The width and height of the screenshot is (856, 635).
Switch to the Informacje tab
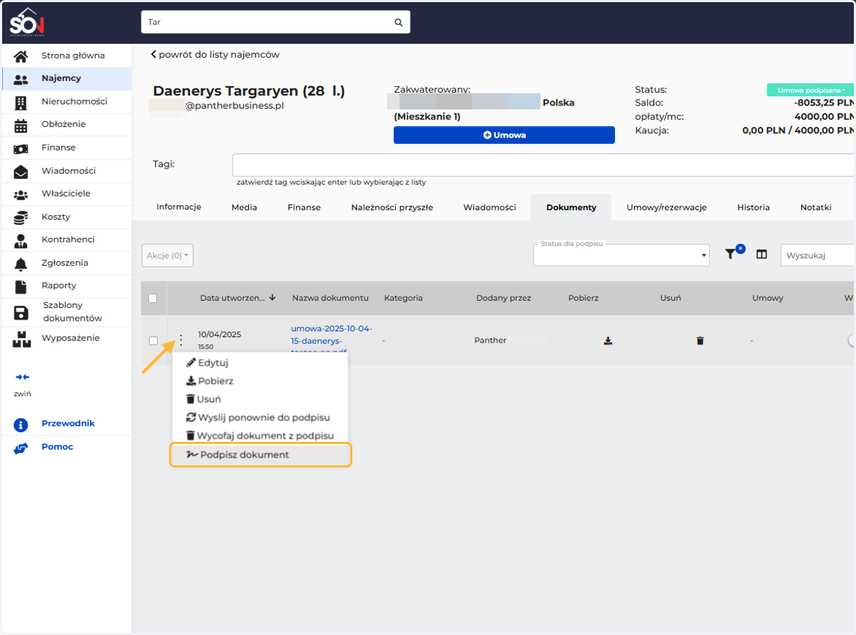(x=179, y=207)
